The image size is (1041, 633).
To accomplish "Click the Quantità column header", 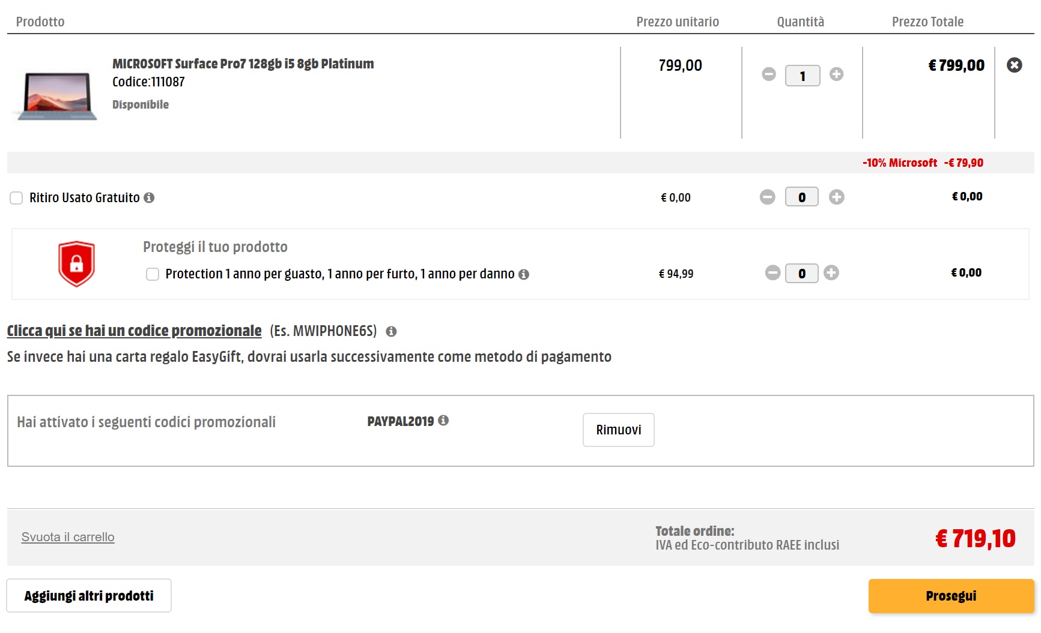I will [801, 22].
